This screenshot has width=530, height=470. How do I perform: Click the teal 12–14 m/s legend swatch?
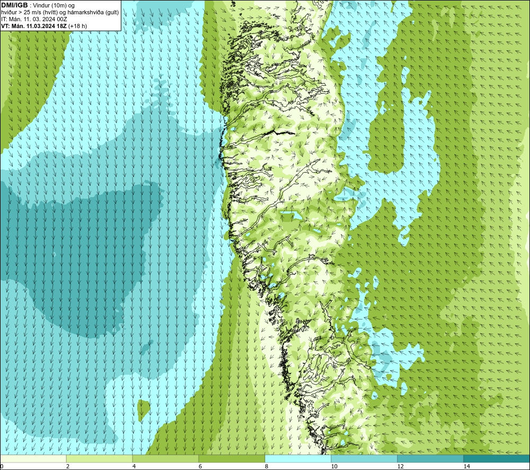coord(430,458)
